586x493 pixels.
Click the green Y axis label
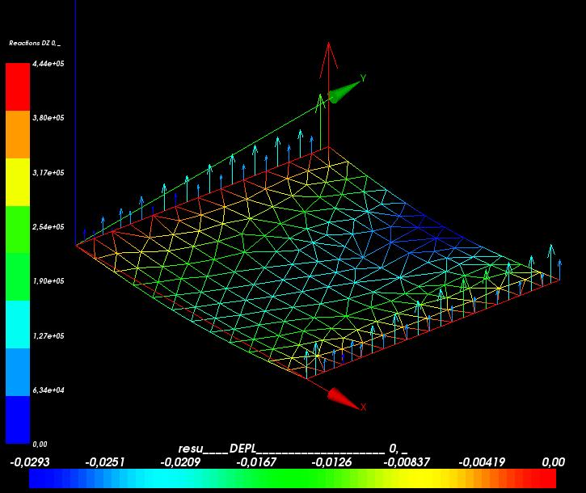[363, 78]
